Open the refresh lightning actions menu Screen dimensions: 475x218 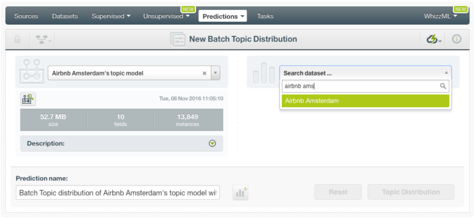click(434, 40)
